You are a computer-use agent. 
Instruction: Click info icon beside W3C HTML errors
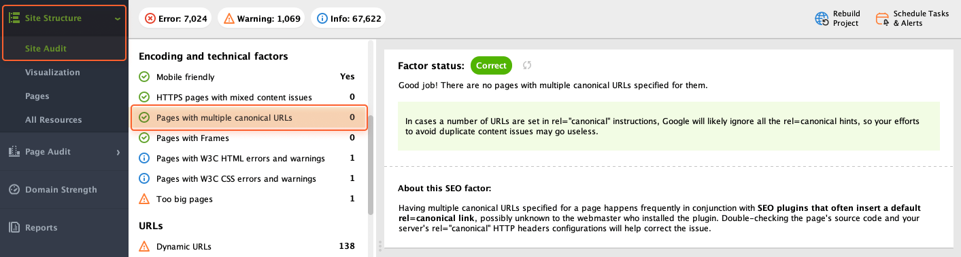pyautogui.click(x=144, y=158)
